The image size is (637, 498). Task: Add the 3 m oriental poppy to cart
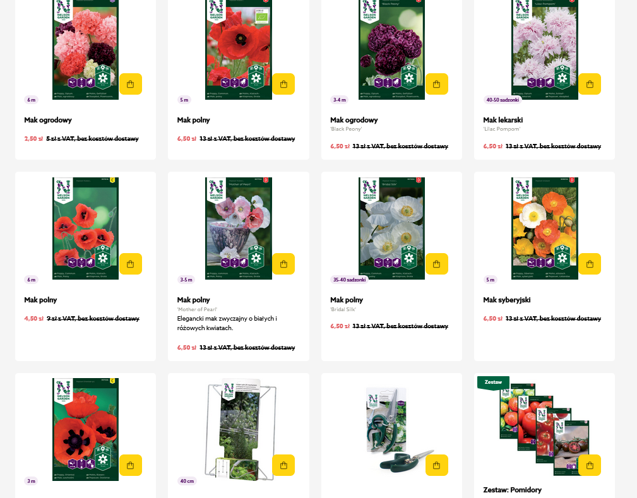point(131,465)
